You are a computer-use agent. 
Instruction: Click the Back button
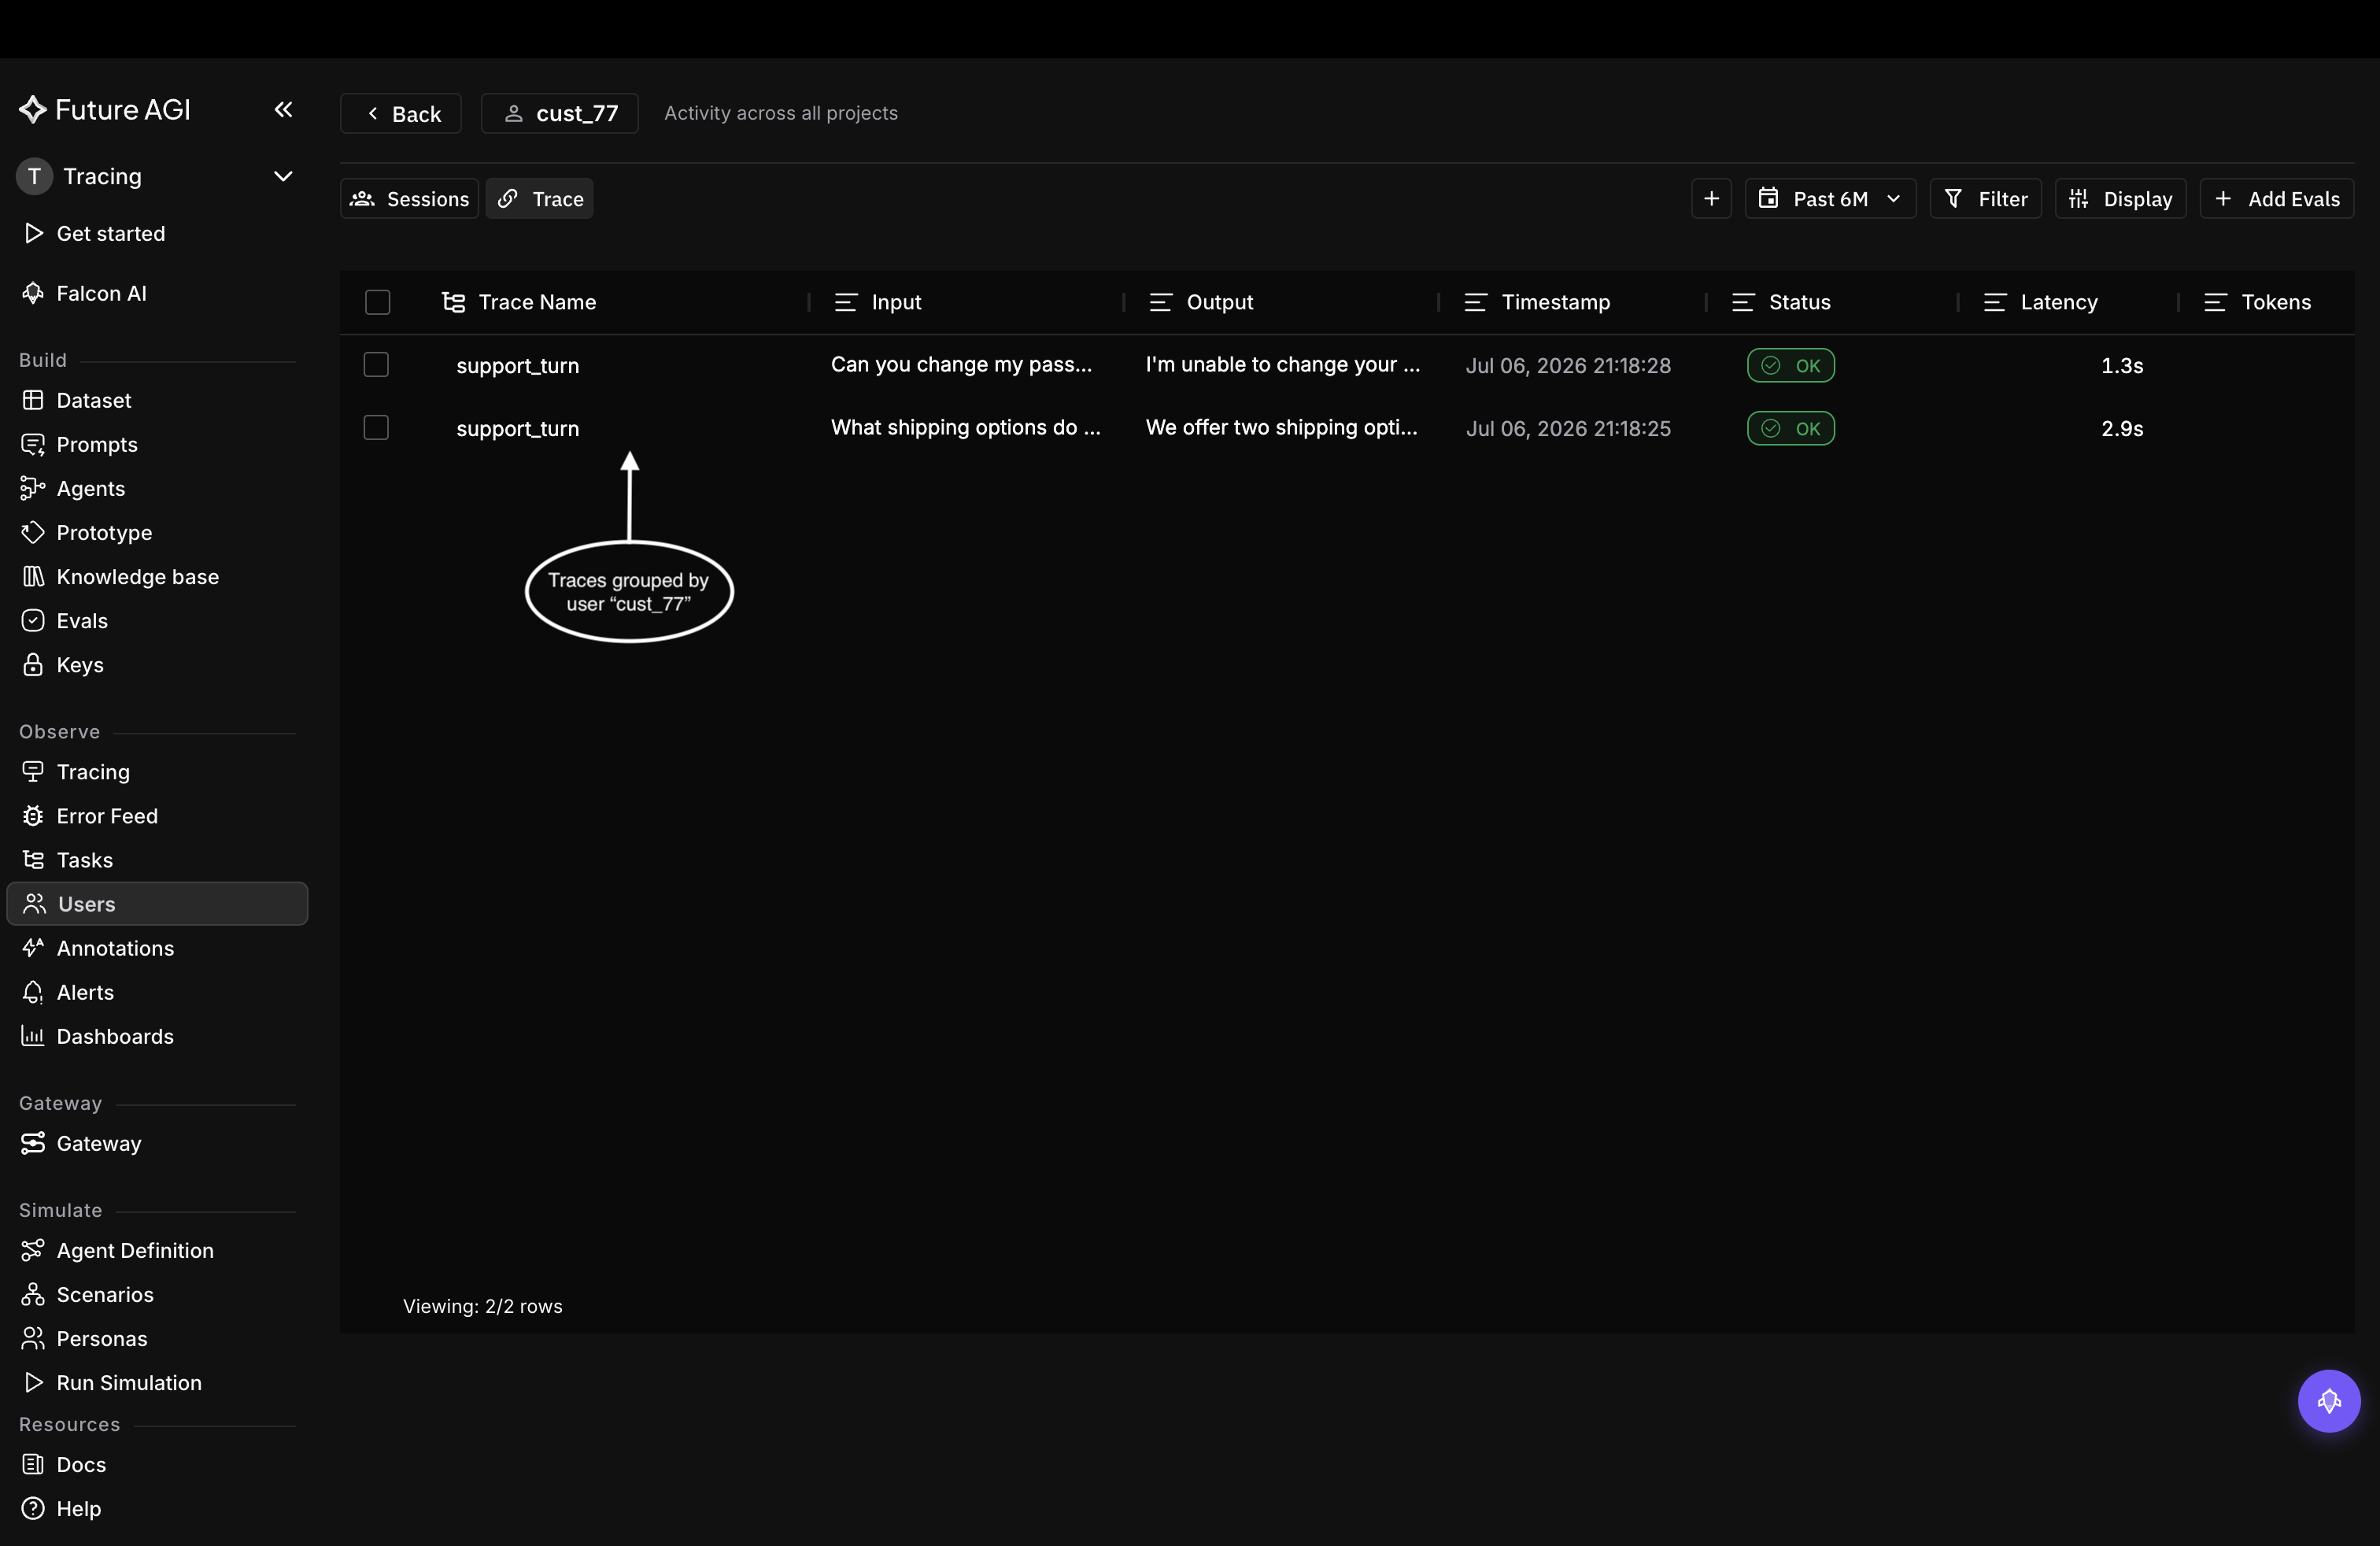coord(401,113)
